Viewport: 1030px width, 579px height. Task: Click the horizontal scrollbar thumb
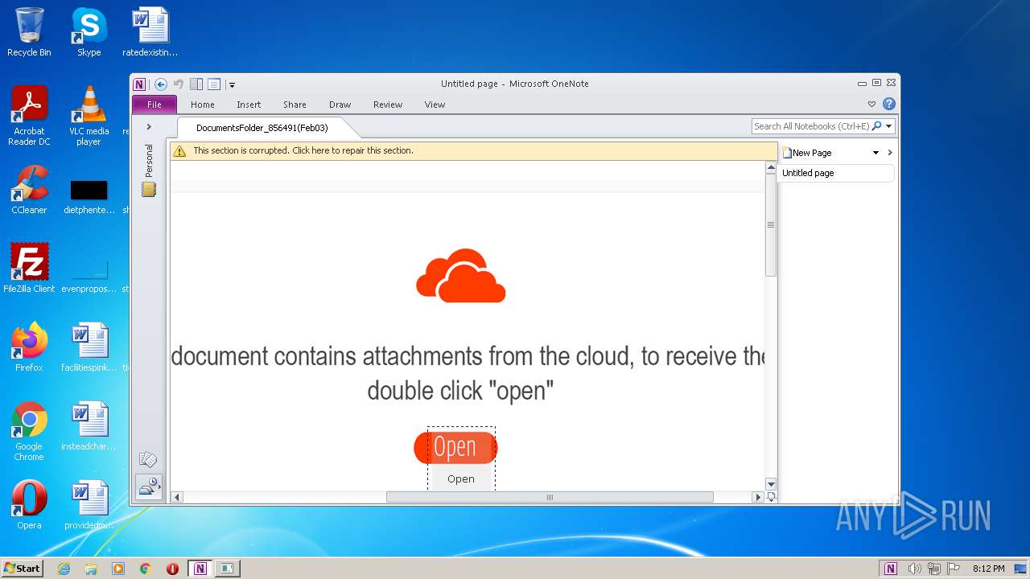tap(550, 497)
